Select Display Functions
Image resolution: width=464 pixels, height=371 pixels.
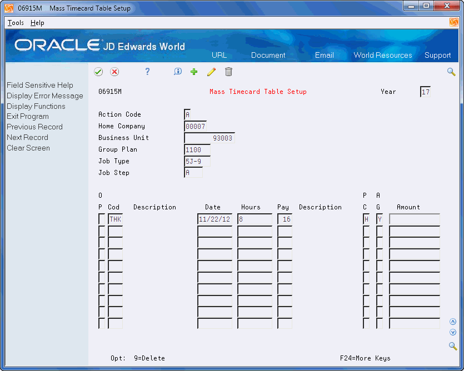tap(36, 106)
